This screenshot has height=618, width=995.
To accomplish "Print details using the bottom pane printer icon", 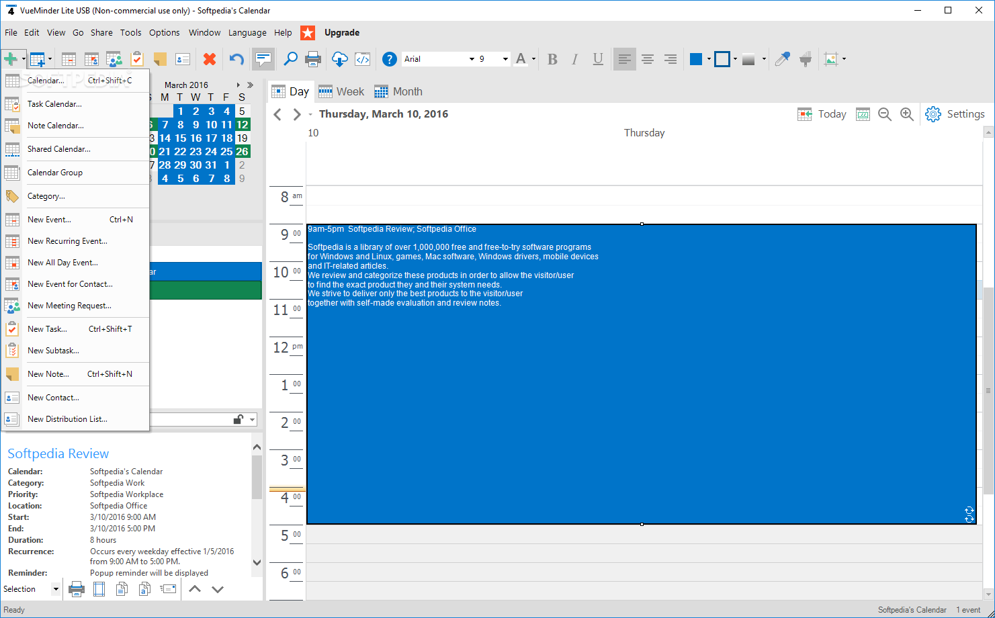I will [77, 589].
